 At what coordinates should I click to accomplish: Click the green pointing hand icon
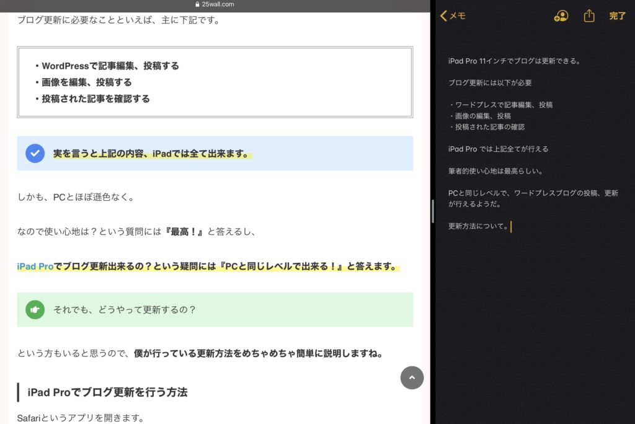point(35,309)
